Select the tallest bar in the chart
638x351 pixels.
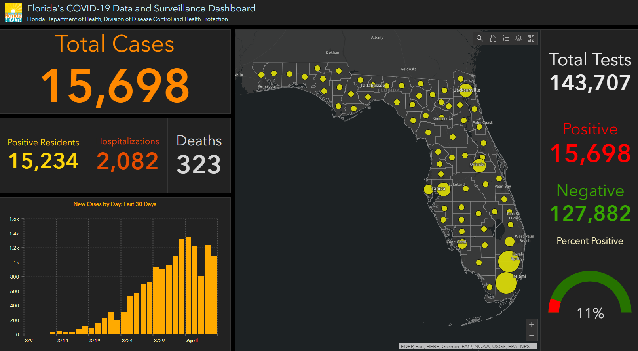point(188,286)
